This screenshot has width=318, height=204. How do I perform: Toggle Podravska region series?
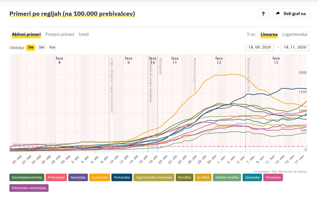point(56,178)
